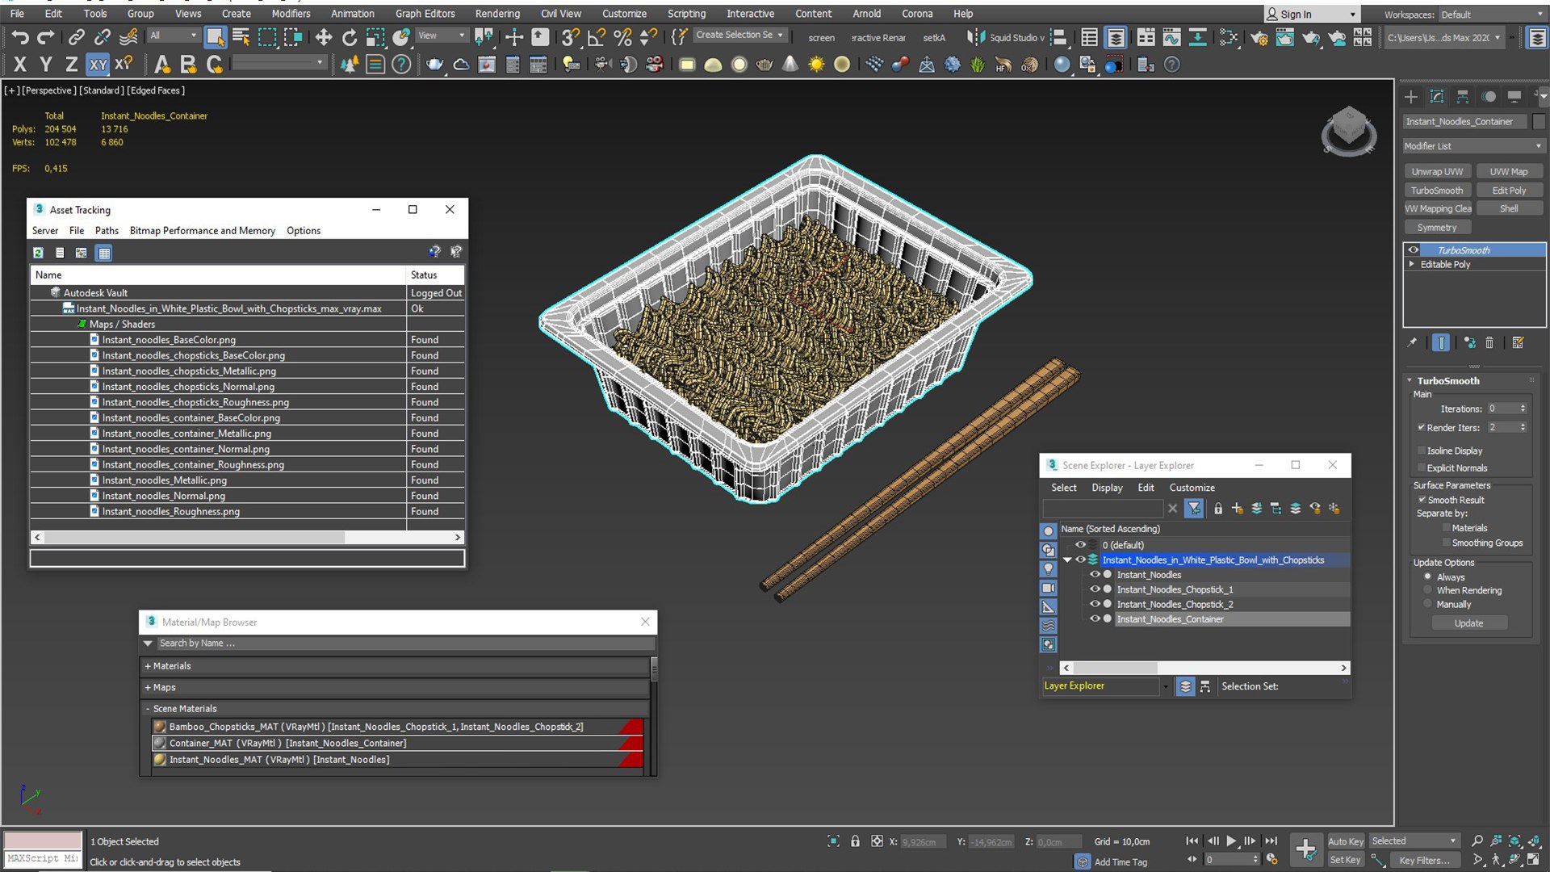Expand the Maps group in Material Browser
Image resolution: width=1550 pixels, height=872 pixels.
pos(148,687)
